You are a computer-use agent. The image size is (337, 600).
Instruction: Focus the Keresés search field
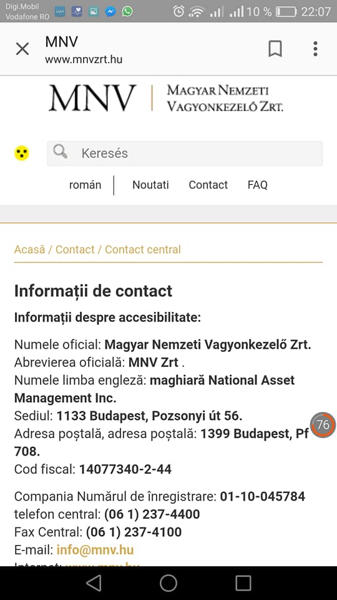(185, 154)
